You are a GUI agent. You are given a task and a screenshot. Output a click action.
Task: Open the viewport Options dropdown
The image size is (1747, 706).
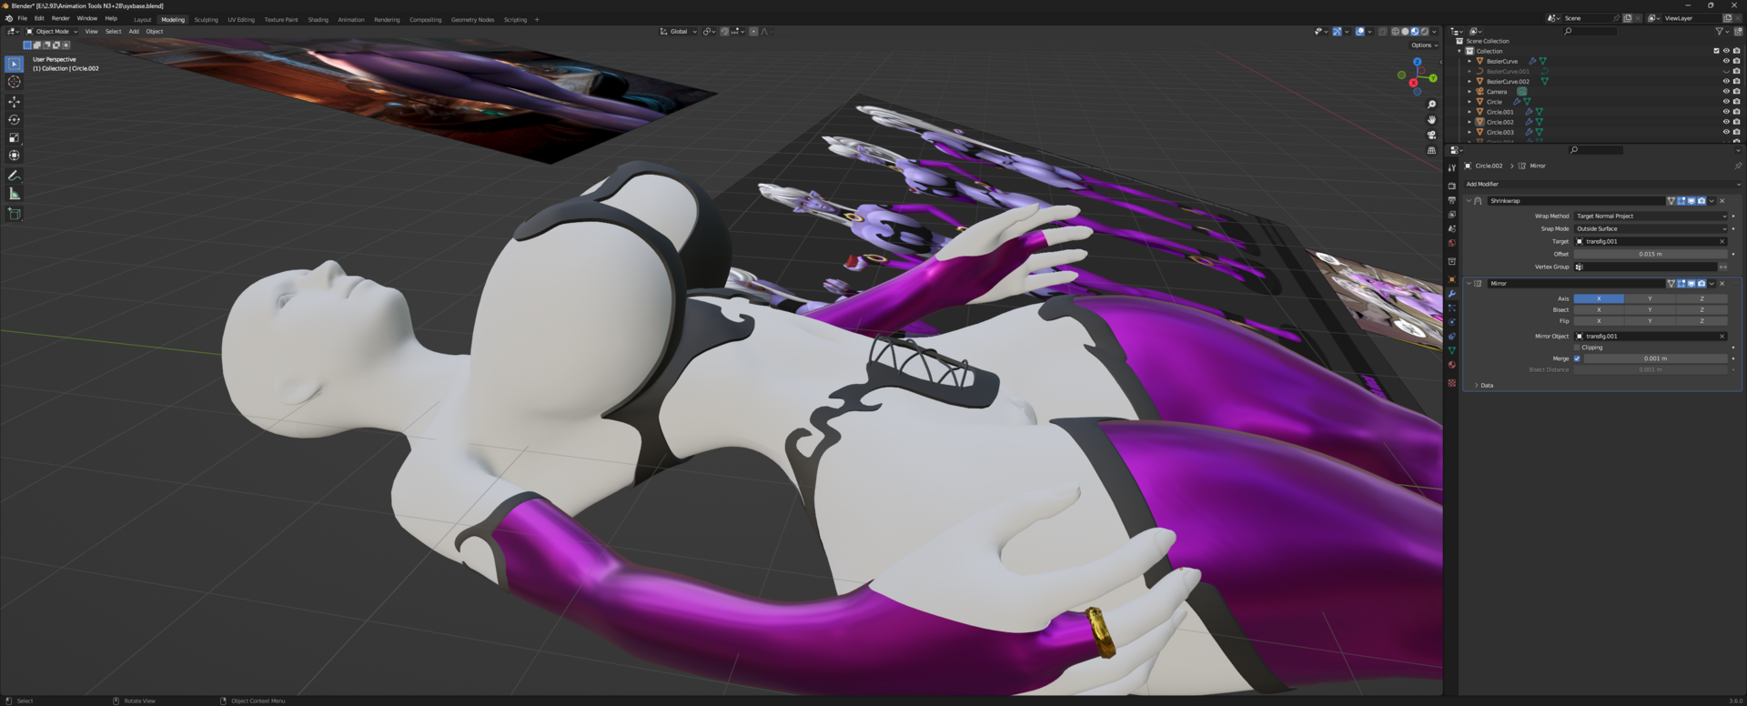1425,45
